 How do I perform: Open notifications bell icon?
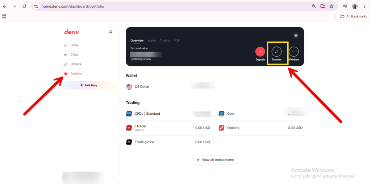pyautogui.click(x=111, y=32)
